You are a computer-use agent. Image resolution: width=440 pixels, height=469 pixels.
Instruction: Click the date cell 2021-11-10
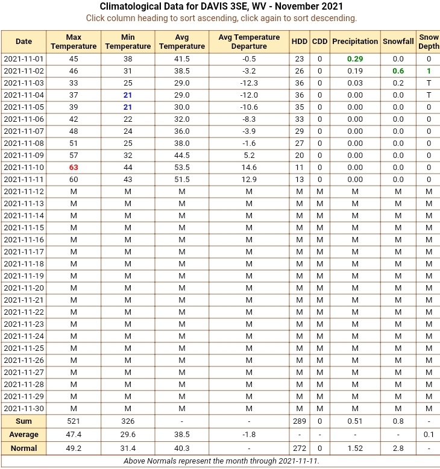(x=24, y=168)
